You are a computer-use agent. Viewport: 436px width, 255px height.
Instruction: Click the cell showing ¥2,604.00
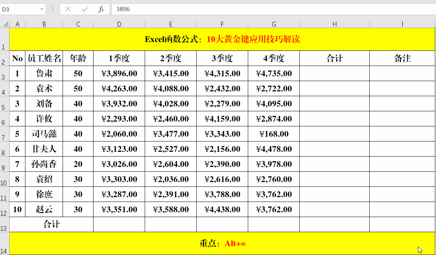171,164
